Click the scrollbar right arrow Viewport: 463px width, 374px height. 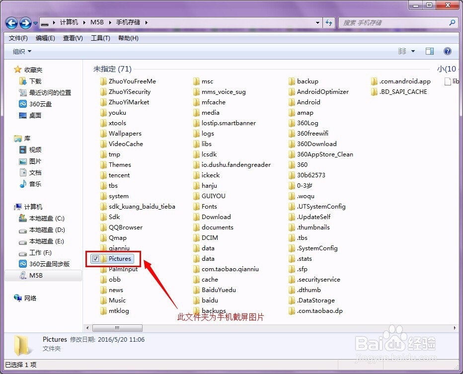[455, 328]
